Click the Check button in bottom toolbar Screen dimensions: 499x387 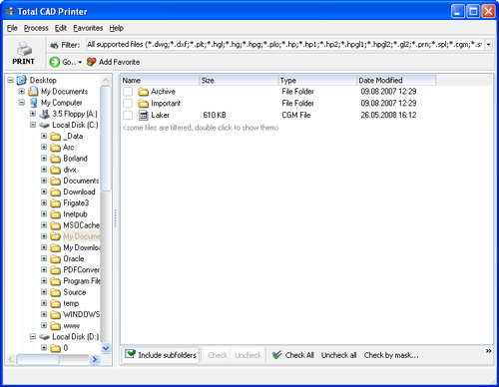tap(218, 355)
